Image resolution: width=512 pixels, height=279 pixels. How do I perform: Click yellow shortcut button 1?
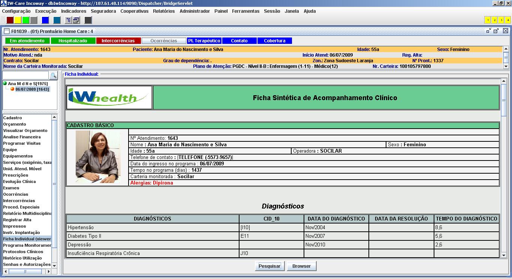pos(488,20)
